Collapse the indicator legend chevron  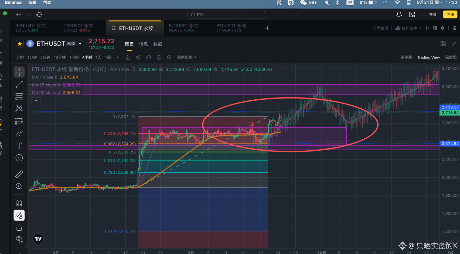click(36, 101)
